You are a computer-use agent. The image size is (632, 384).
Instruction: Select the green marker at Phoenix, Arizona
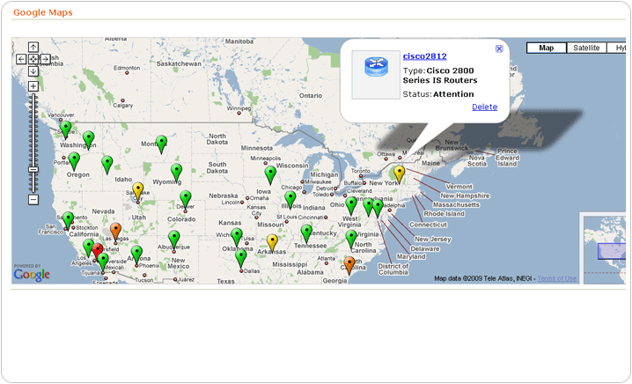[136, 255]
